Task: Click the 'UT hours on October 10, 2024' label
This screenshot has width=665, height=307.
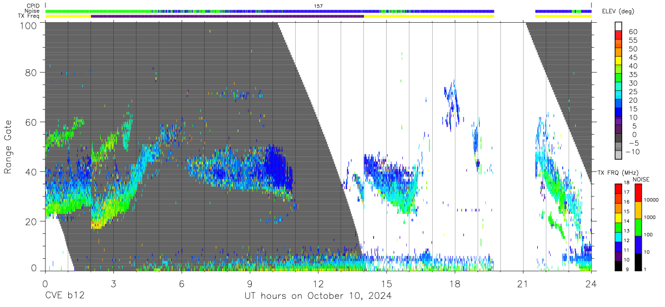Action: 318,296
